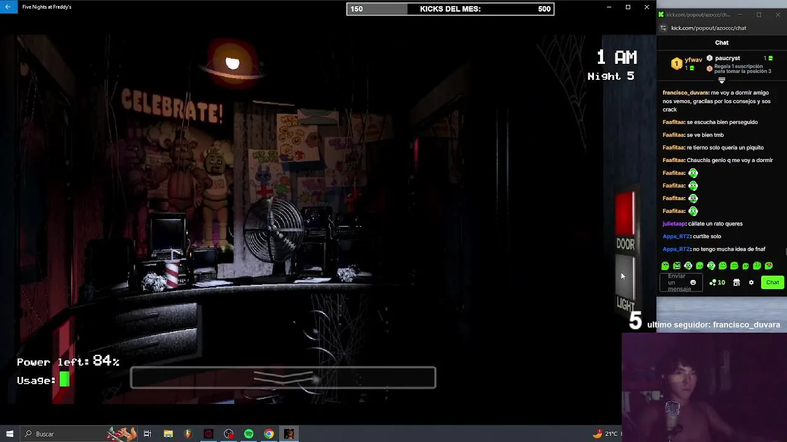Open Spotify from the taskbar

click(248, 434)
